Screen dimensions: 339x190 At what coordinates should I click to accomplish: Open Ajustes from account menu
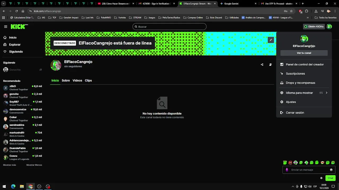[304, 102]
